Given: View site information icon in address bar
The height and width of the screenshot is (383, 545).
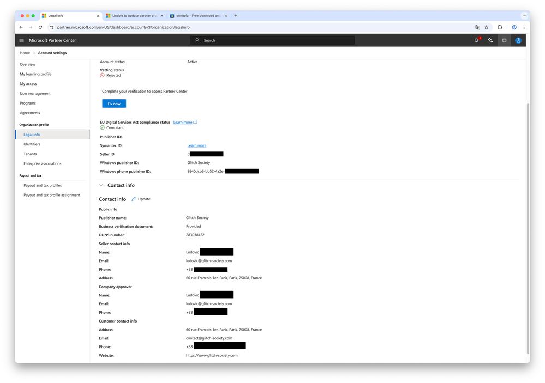Looking at the screenshot, I should point(52,27).
